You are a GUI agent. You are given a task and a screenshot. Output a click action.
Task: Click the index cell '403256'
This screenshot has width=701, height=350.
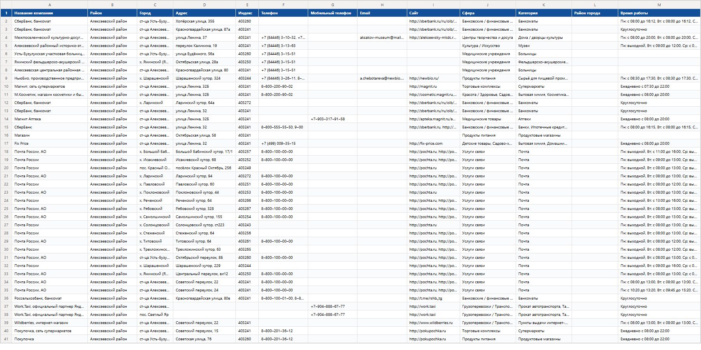point(247,233)
